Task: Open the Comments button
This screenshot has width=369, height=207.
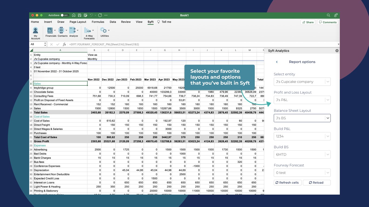Action: point(327,22)
